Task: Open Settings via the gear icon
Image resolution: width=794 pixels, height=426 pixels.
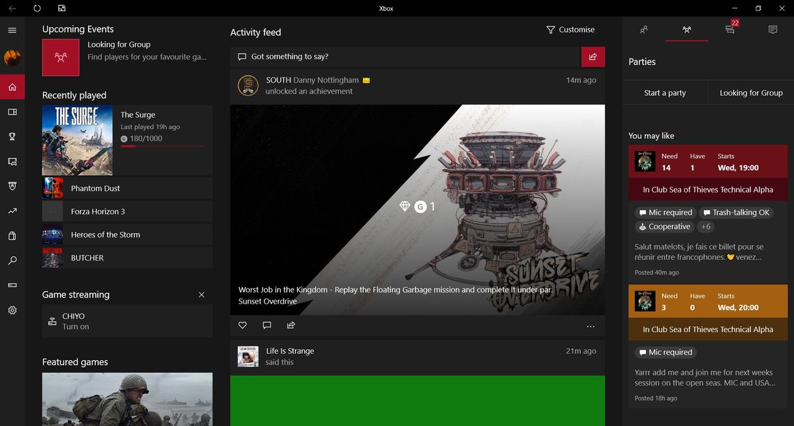Action: pos(12,310)
